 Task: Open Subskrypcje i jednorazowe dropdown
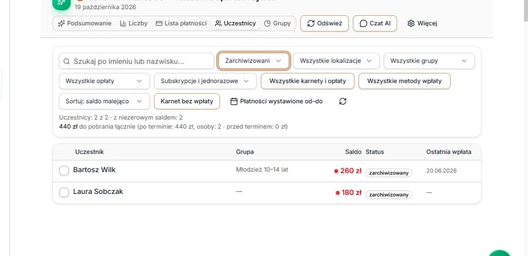tap(205, 81)
